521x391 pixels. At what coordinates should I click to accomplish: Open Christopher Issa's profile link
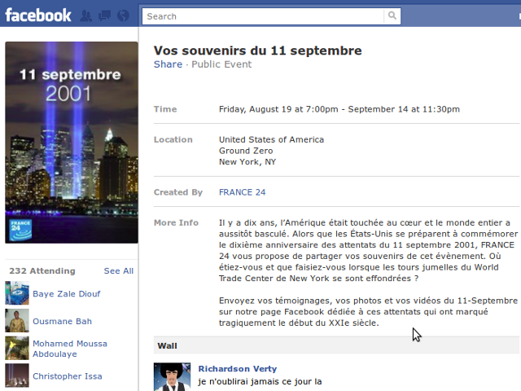[x=68, y=376]
